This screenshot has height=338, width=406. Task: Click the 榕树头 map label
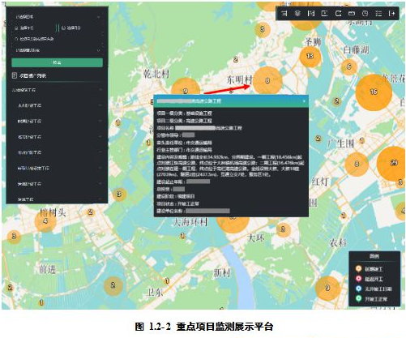pos(53,212)
